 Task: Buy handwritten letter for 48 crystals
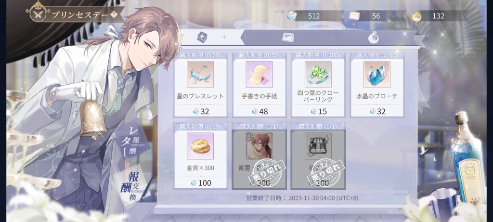pyautogui.click(x=259, y=111)
